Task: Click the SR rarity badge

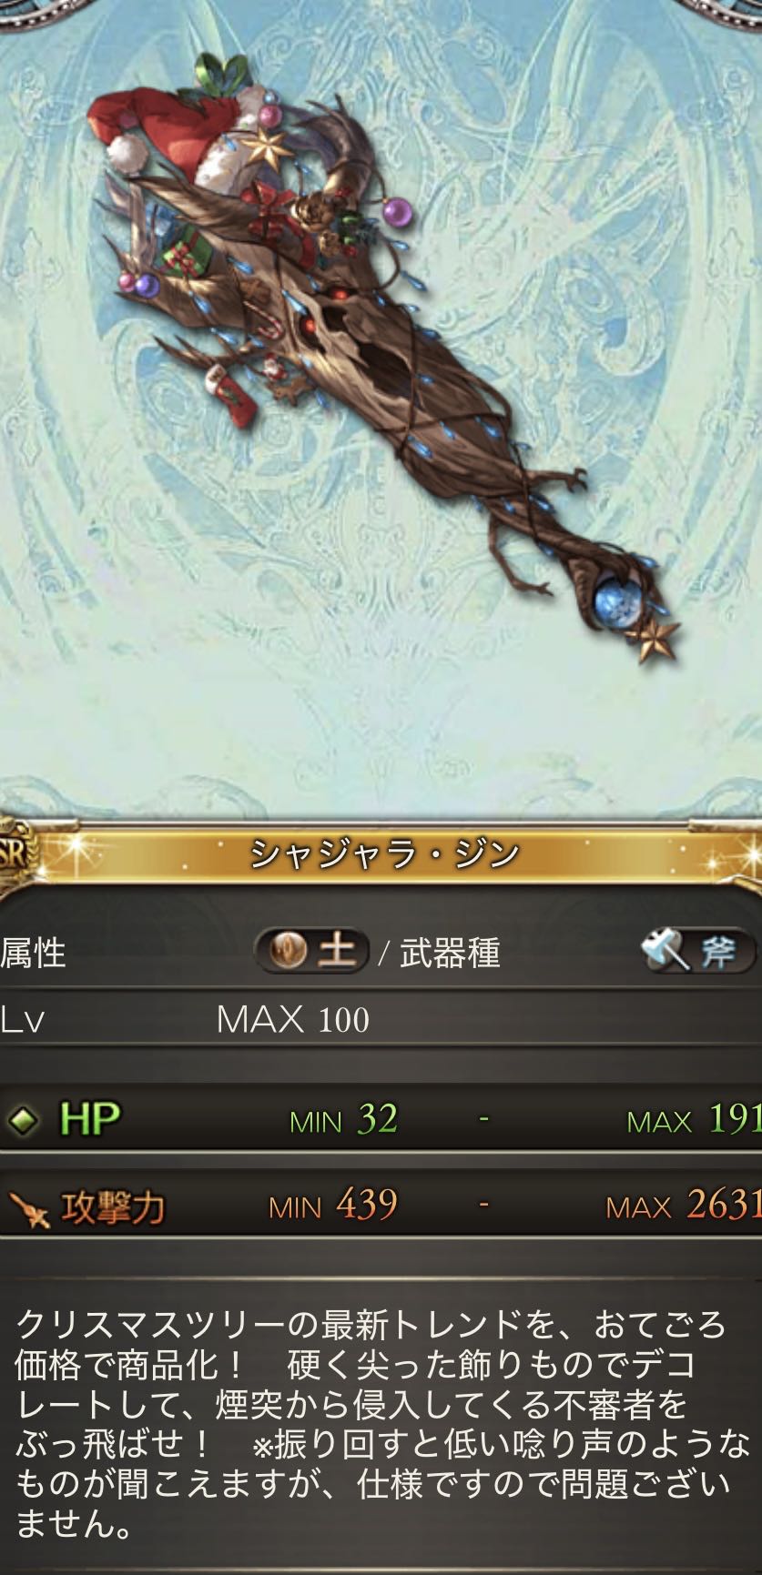Action: [16, 854]
